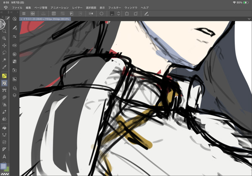This screenshot has width=252, height=176.
Task: Select the Pen tool highlighted in yellow
Action: [5, 76]
